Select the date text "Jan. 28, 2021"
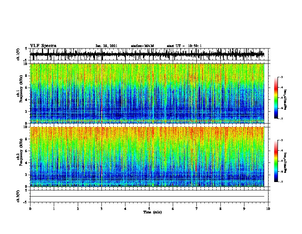Screen dimensions: 302x234 click(x=106, y=46)
